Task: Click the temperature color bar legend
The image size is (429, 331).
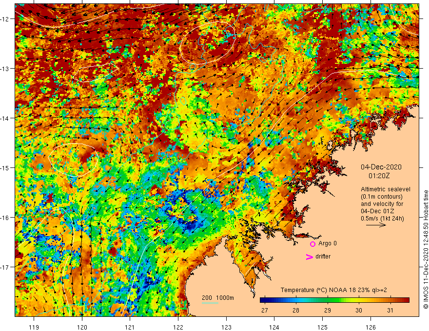Action: [334, 300]
